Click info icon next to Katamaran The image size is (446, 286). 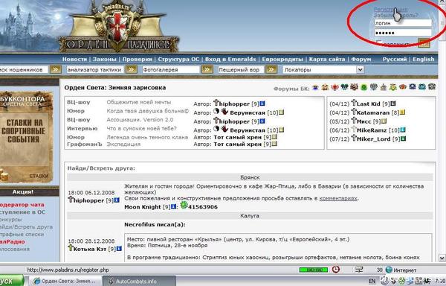tap(402, 112)
